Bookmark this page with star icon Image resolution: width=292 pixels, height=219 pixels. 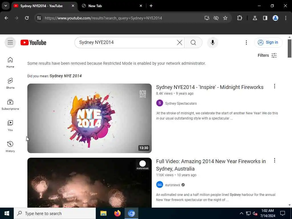coord(225,18)
